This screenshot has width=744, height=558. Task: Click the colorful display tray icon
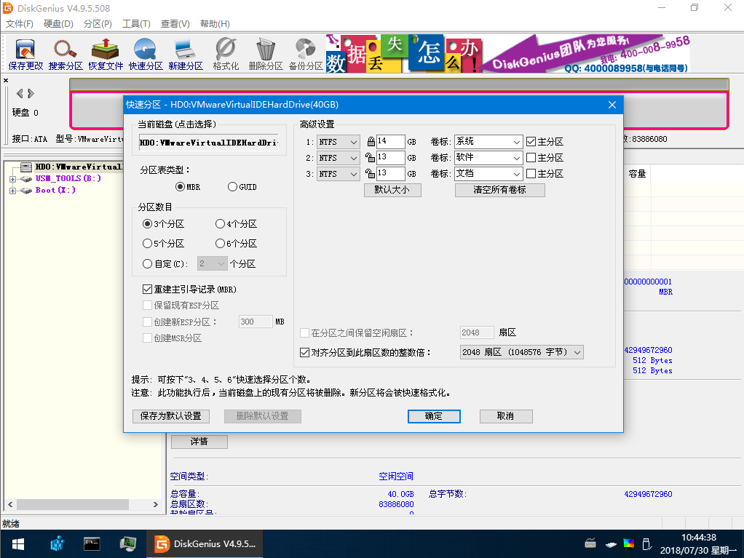point(629,543)
